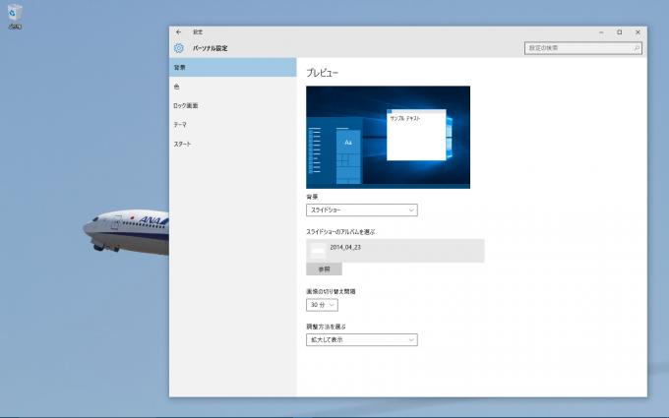This screenshot has width=669, height=418.
Task: Open the Recycle Bin desktop icon
Action: pos(15,17)
